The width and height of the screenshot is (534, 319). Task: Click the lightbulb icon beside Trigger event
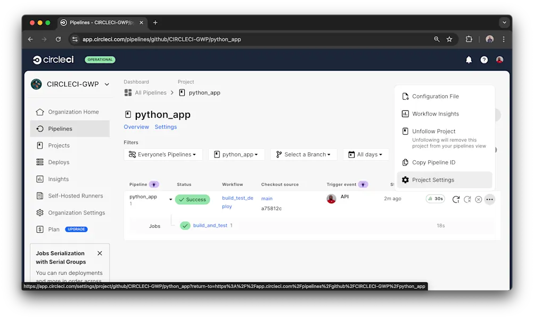(x=363, y=184)
